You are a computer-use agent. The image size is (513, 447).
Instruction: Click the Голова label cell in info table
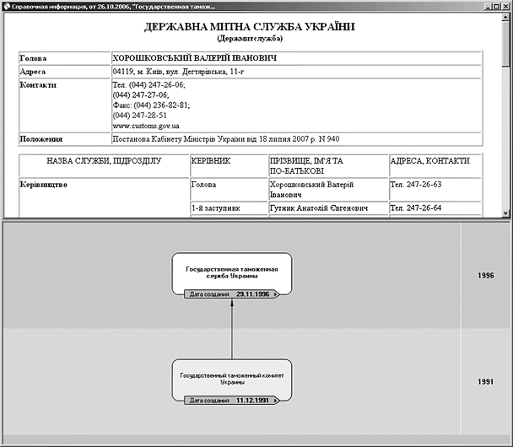[x=65, y=58]
